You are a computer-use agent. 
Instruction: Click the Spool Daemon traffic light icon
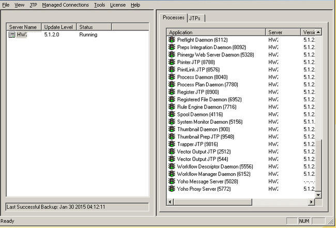(172, 114)
